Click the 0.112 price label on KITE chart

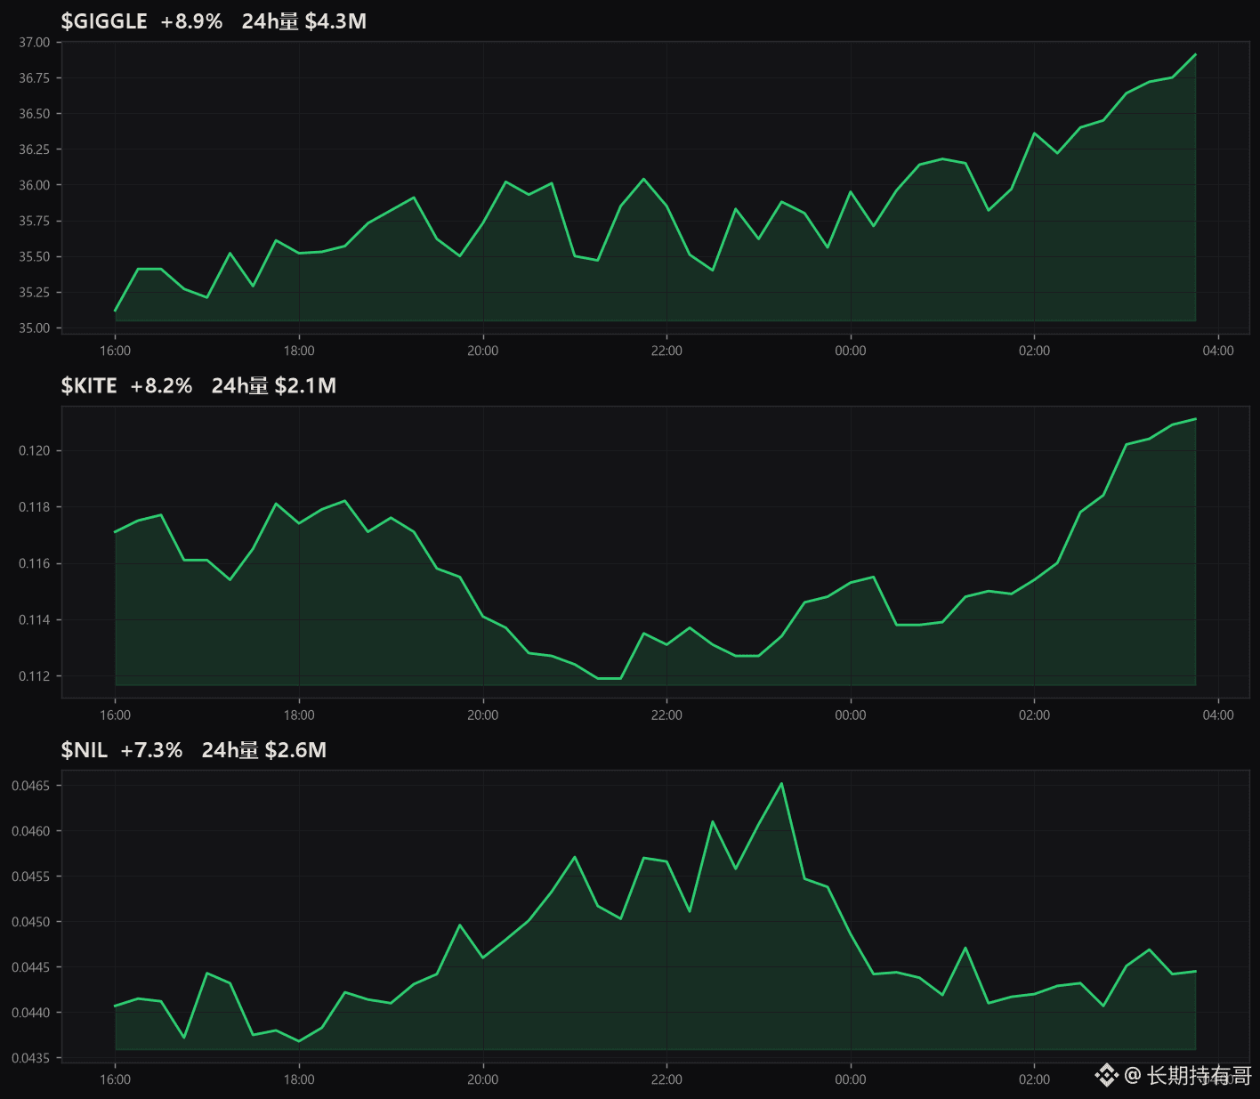[35, 676]
